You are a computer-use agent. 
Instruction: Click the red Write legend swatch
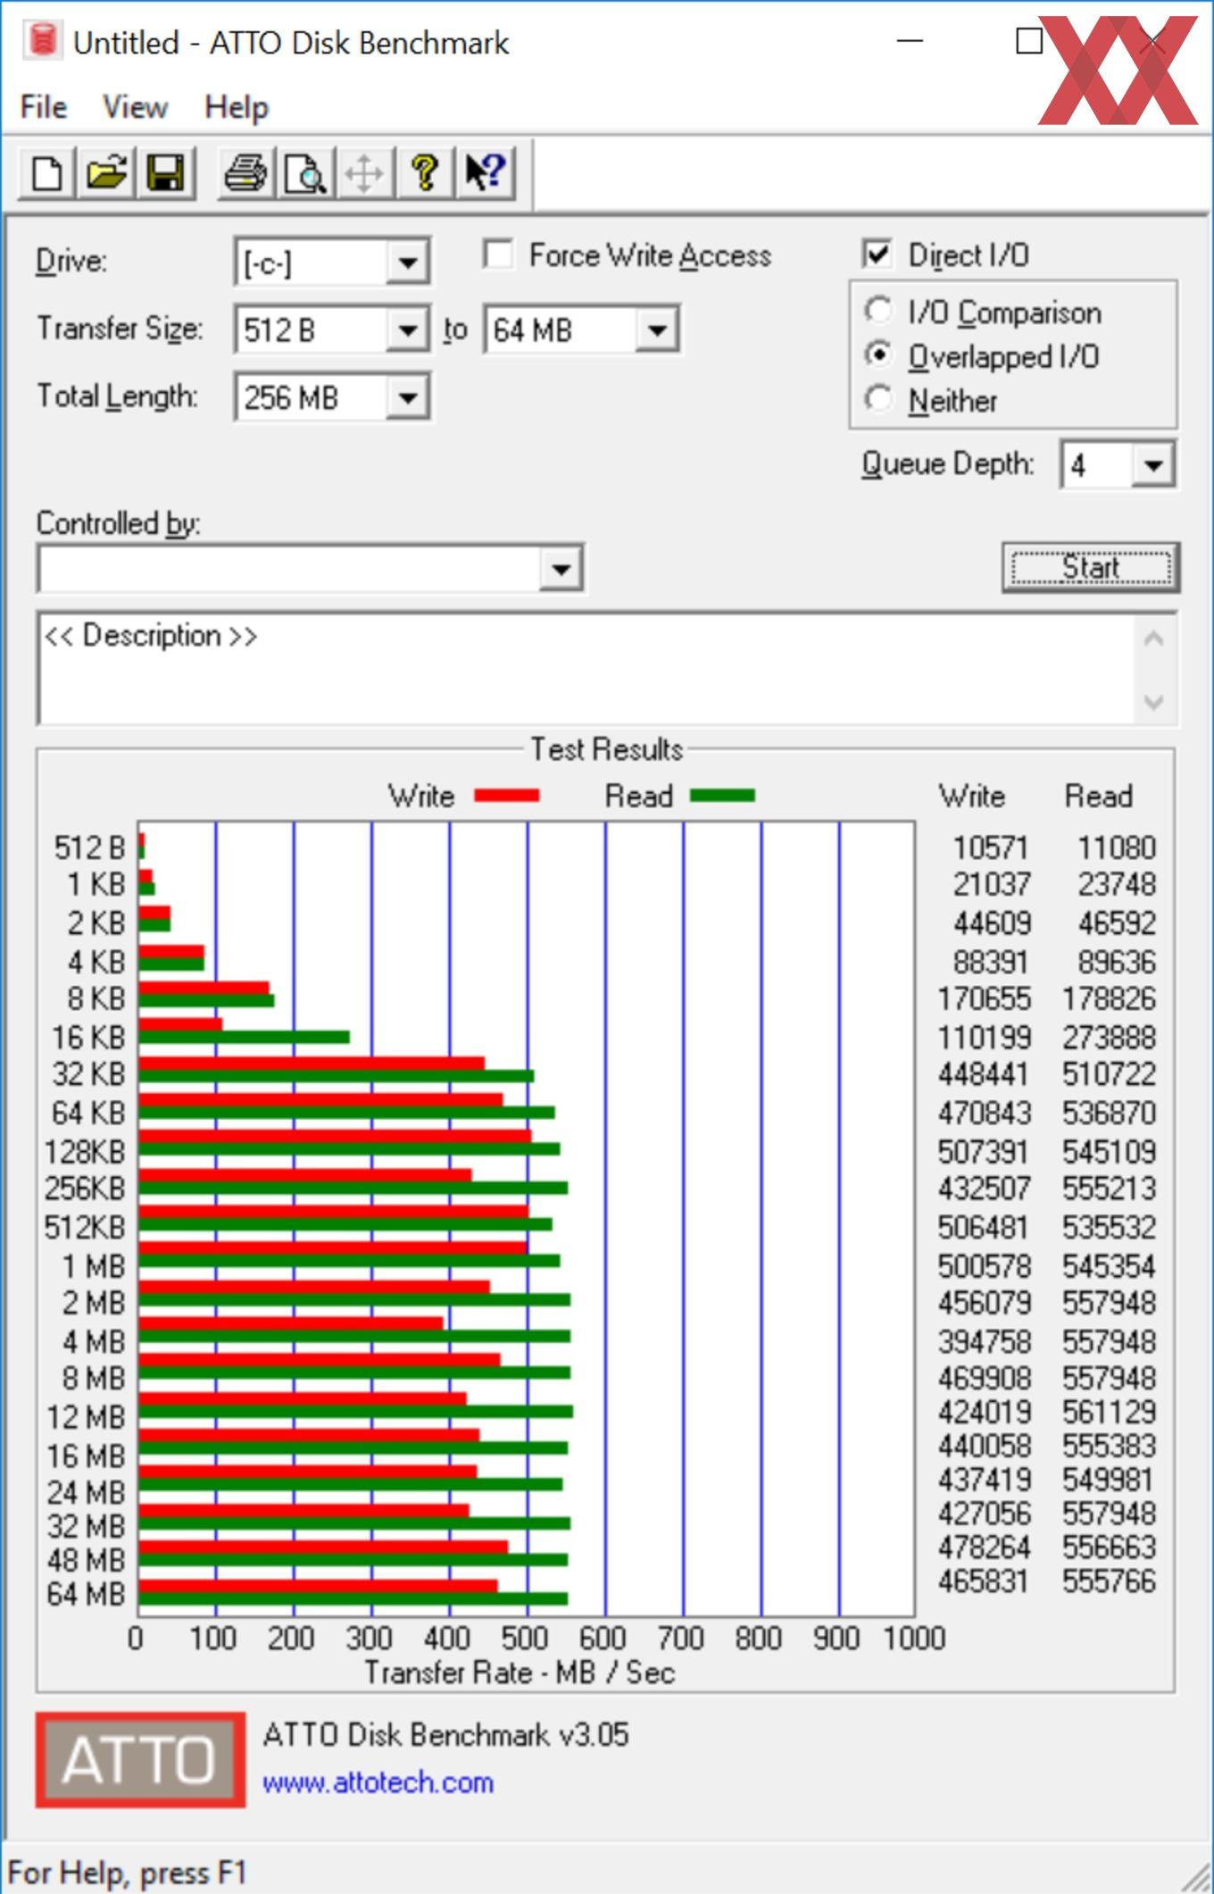pyautogui.click(x=506, y=796)
